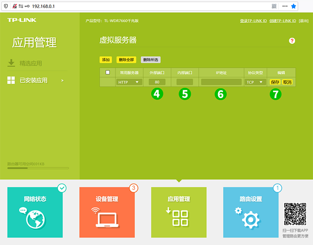Switch to 路由设置 section
Viewport: 313px width, 245px height.
[x=251, y=212]
